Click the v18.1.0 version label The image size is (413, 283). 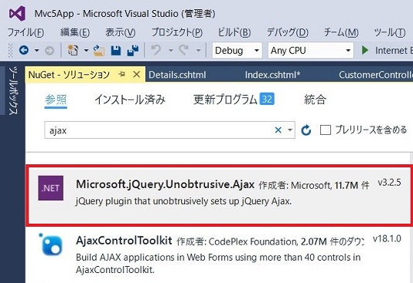click(387, 239)
